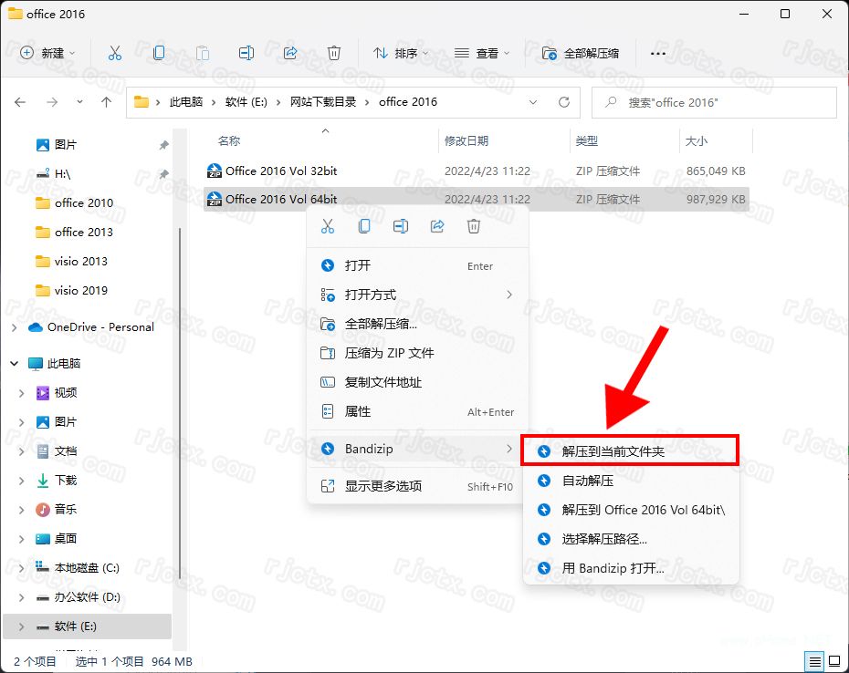
Task: Toggle the details view icon in the status bar
Action: [x=815, y=660]
